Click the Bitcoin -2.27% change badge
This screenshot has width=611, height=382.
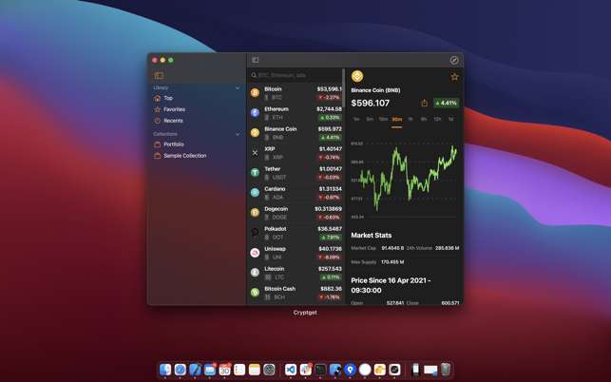pos(330,98)
